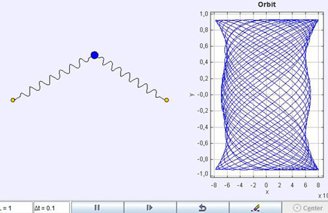
Task: Click the 0,6 tick label on y axis
Action: (x=204, y=46)
